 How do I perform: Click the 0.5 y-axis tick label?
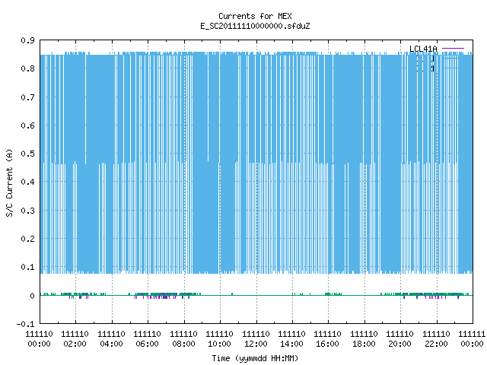(27, 154)
